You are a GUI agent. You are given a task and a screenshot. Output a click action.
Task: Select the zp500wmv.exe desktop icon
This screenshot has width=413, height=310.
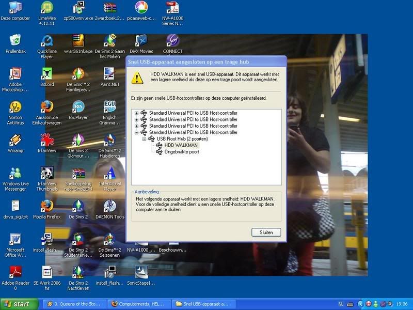[78, 11]
